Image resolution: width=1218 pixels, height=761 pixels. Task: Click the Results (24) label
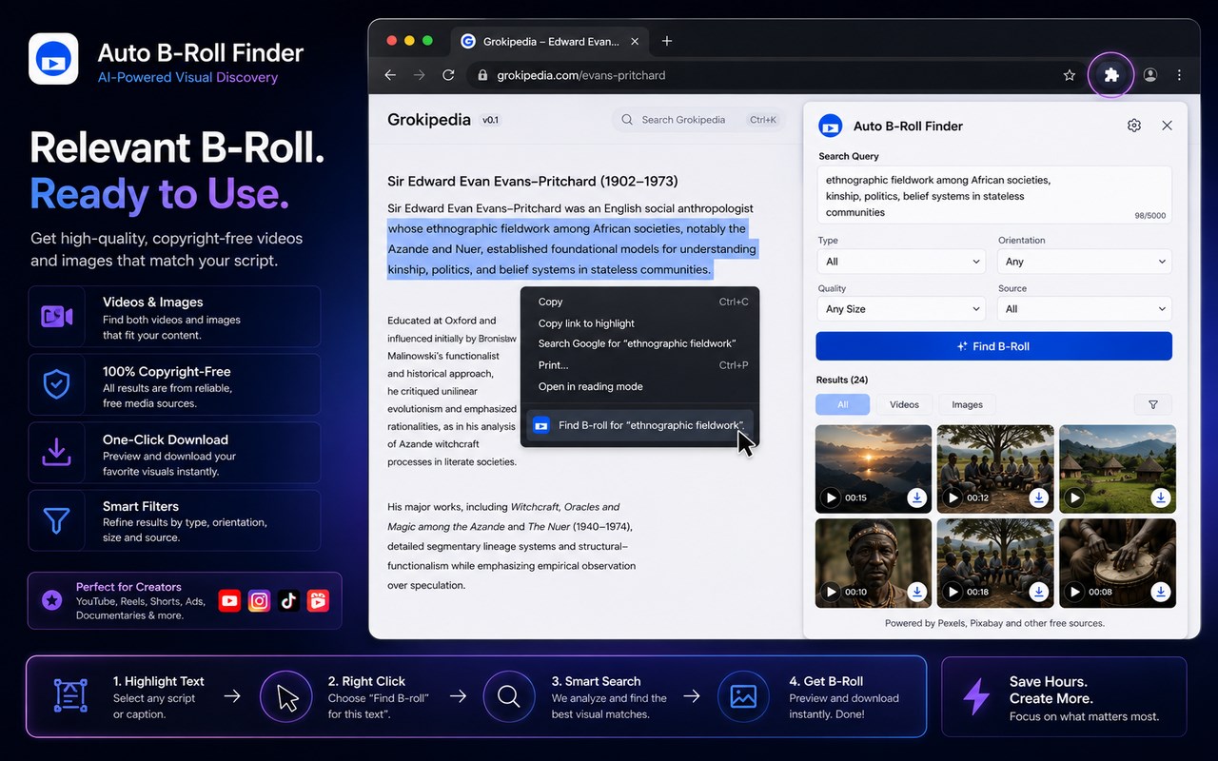tap(842, 380)
